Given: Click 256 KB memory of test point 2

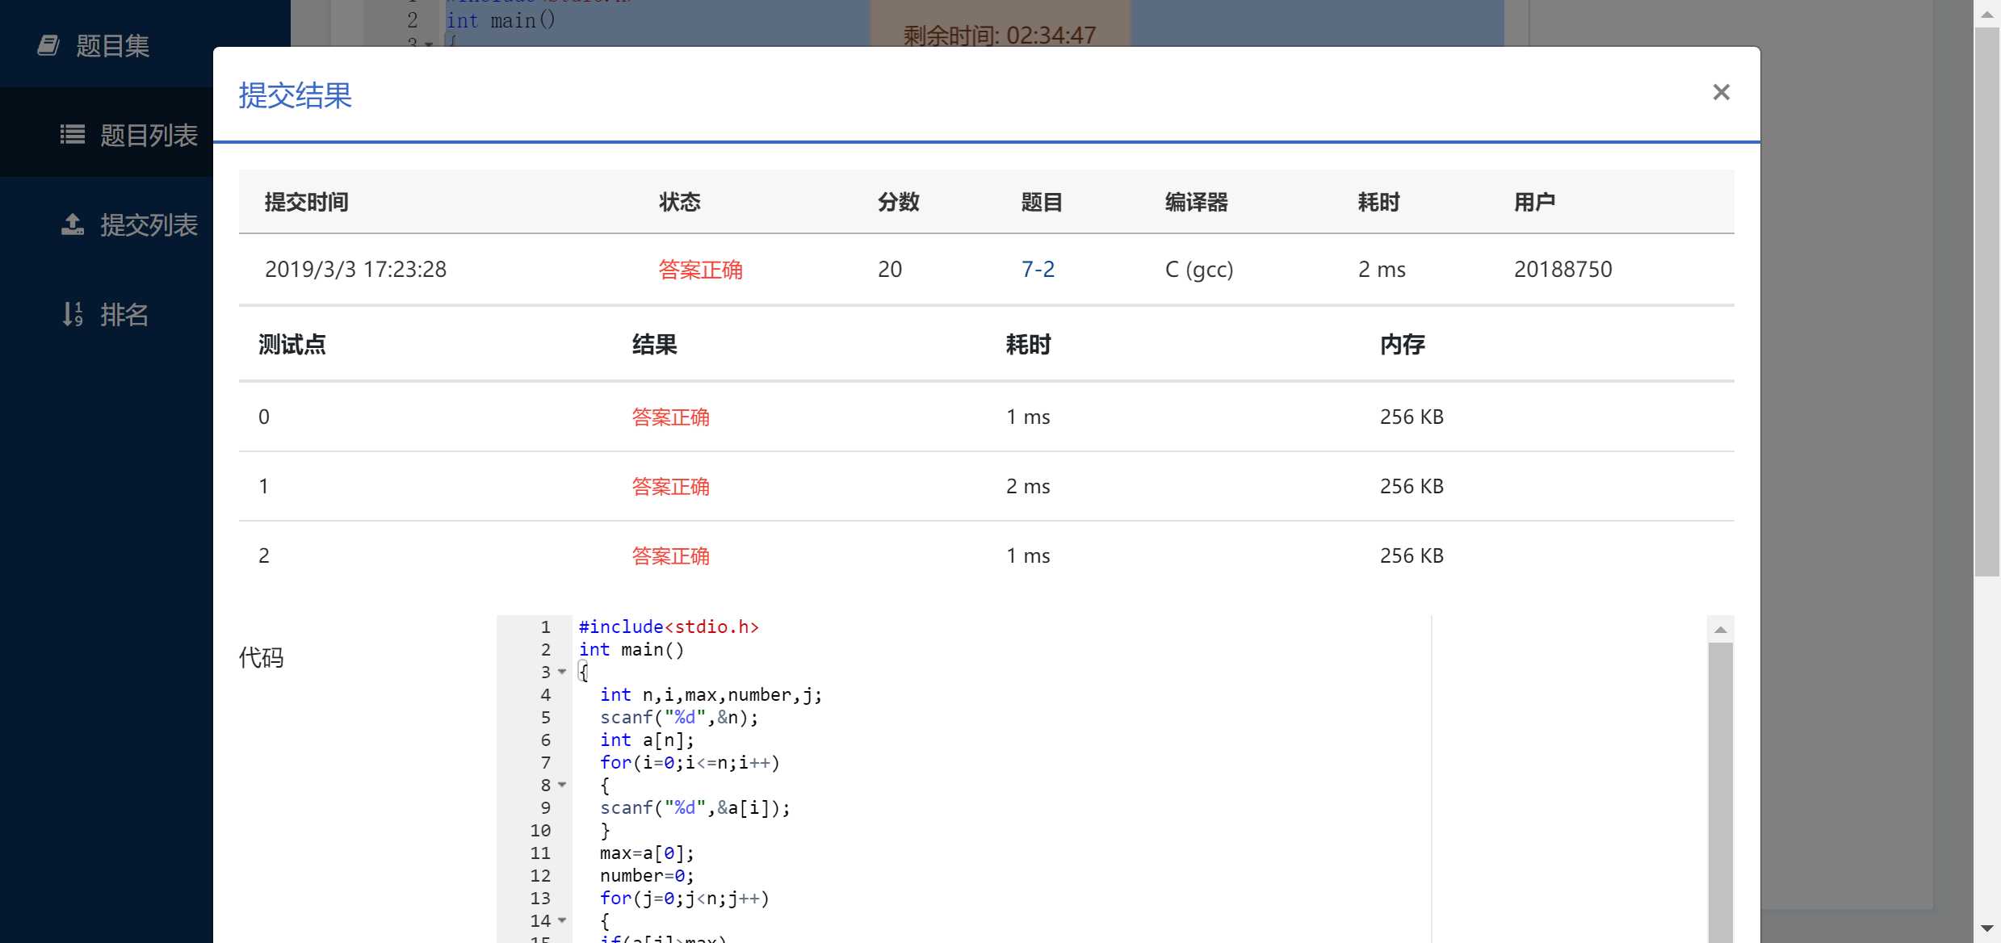Looking at the screenshot, I should click(1412, 555).
